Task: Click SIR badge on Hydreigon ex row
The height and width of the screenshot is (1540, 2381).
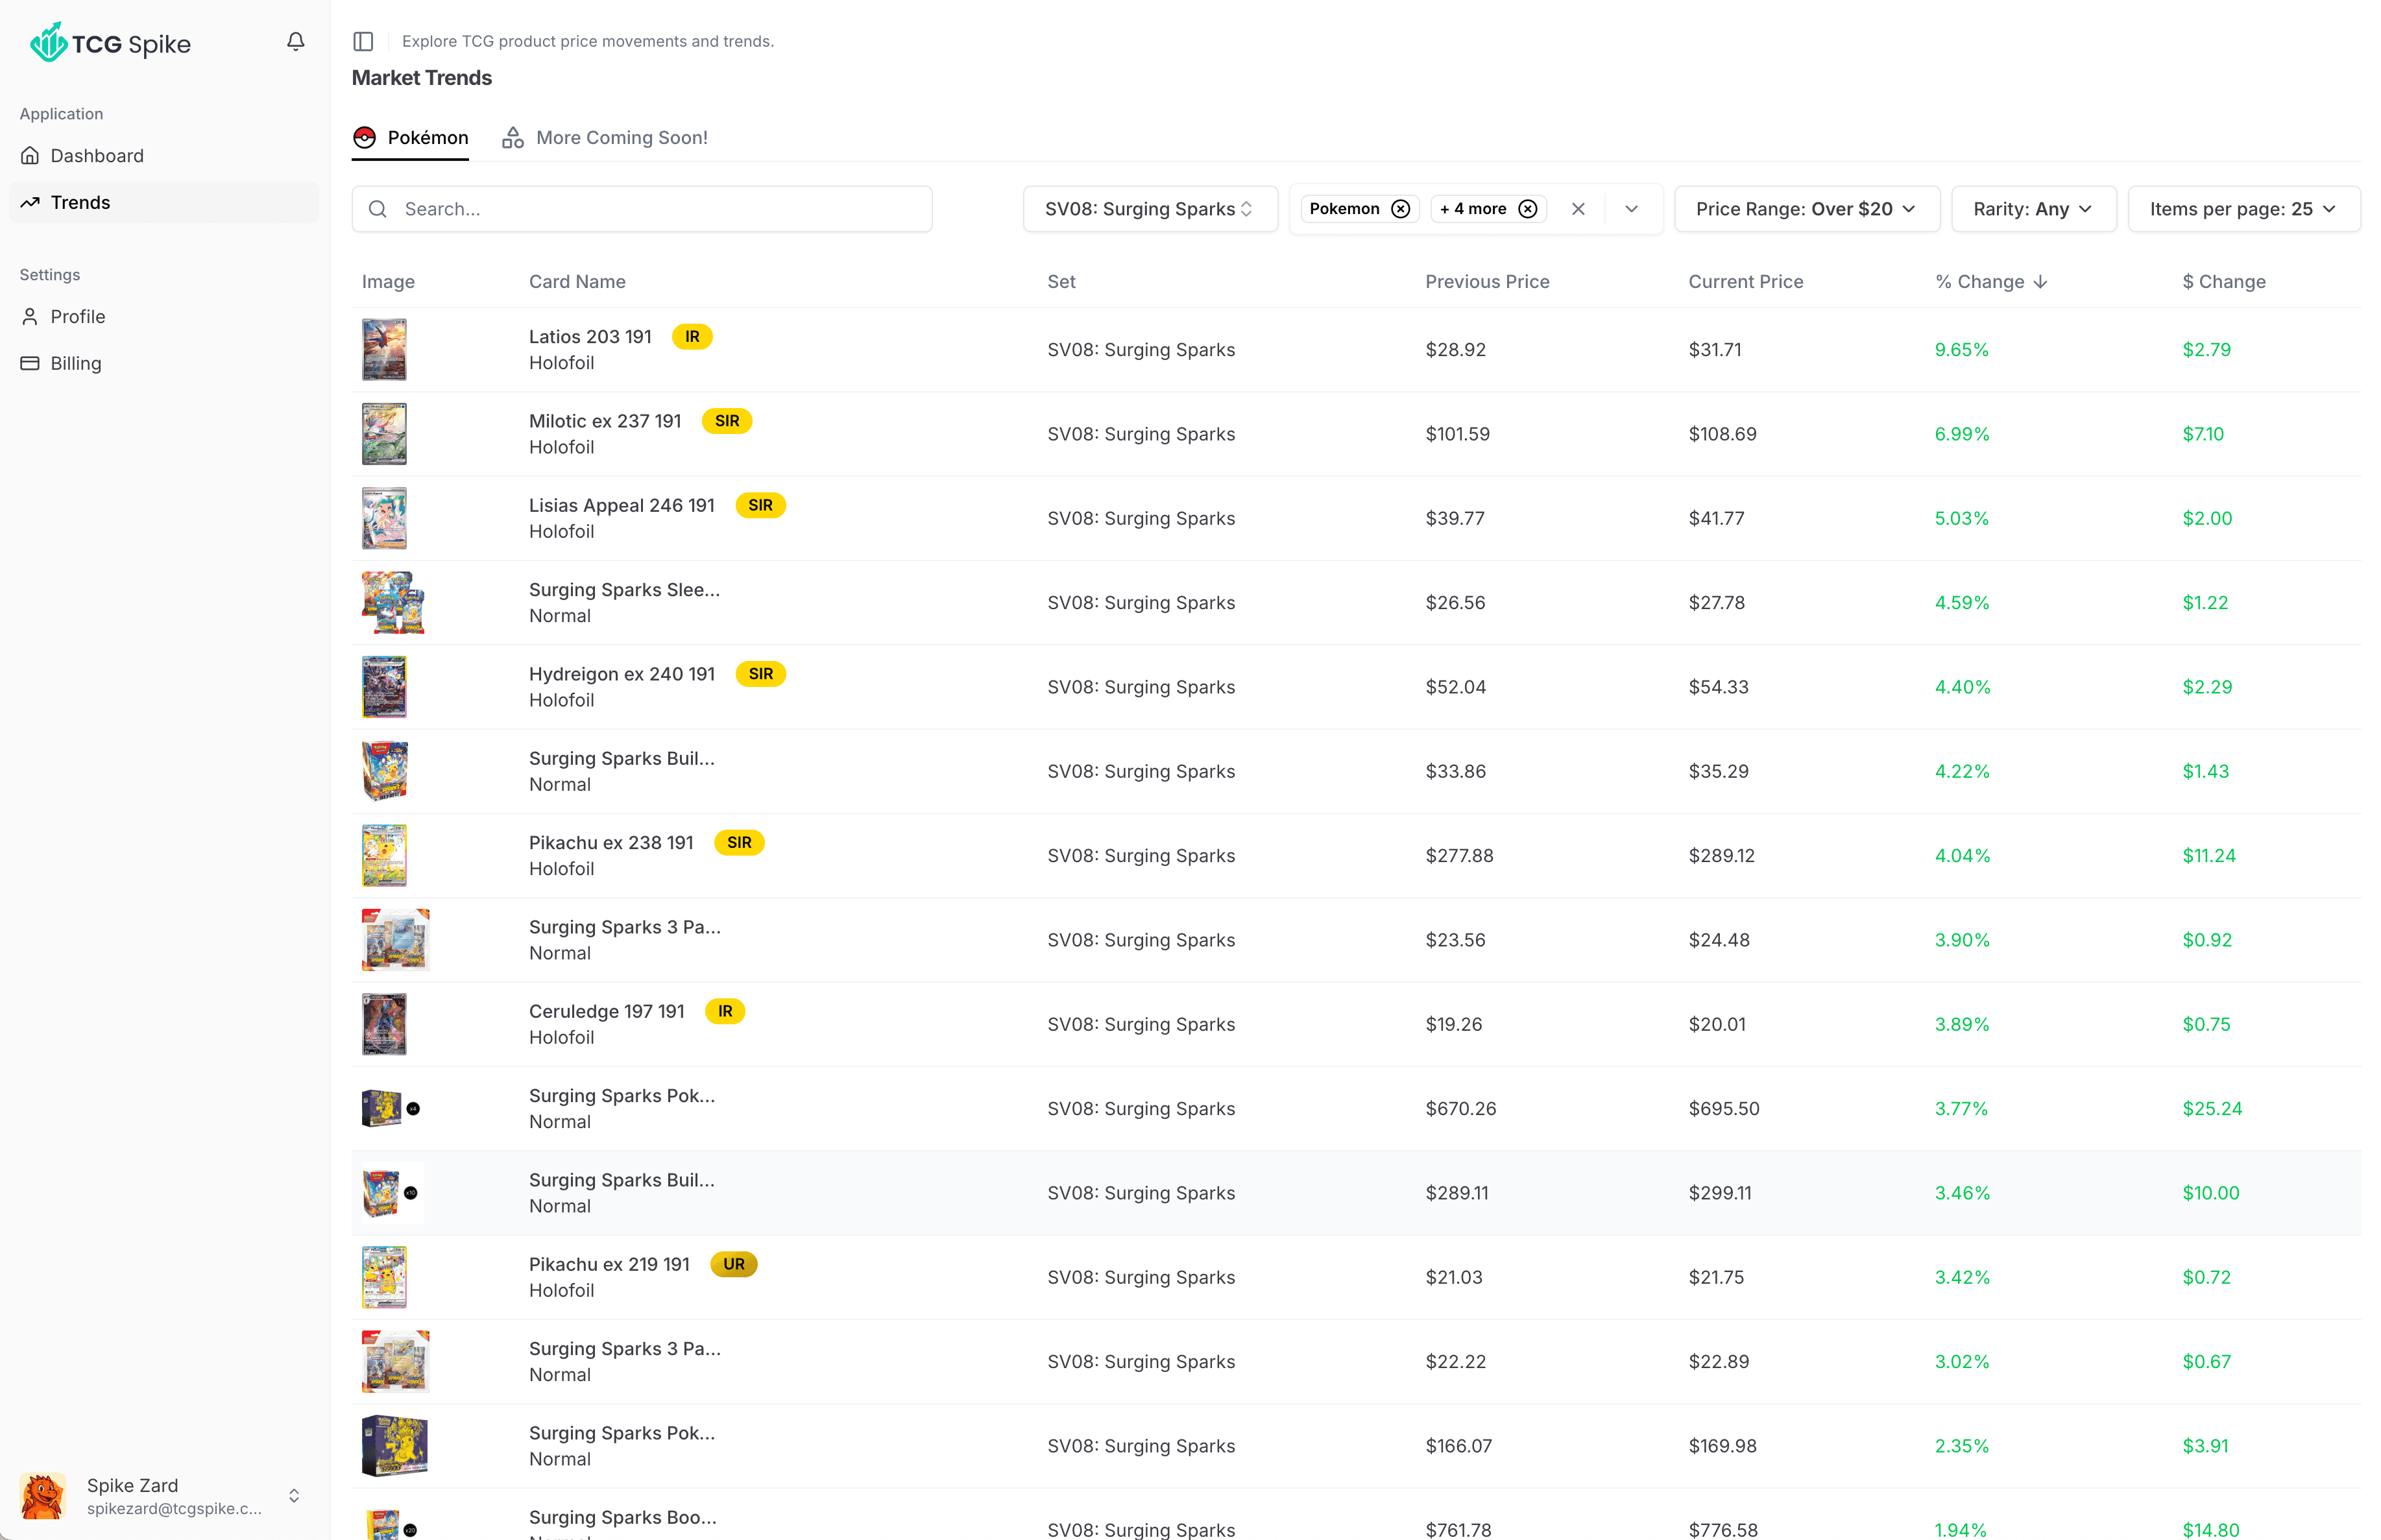Action: [x=760, y=674]
